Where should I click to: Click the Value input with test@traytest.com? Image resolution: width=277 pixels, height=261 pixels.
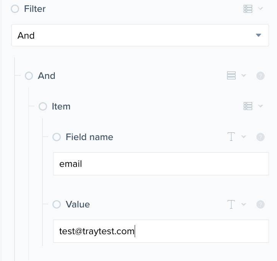pos(161,231)
